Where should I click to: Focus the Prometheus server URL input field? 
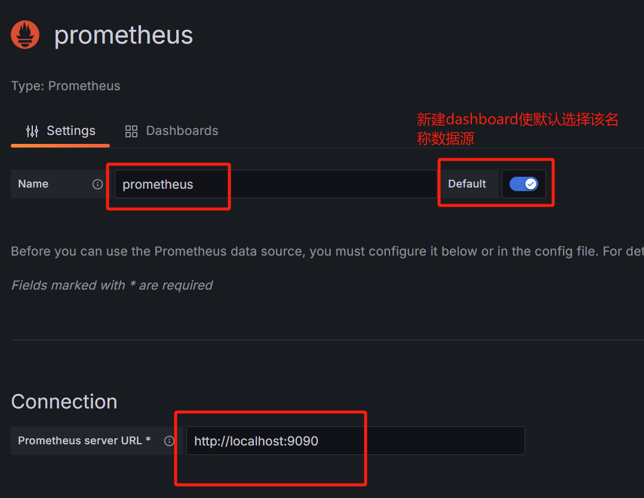355,441
